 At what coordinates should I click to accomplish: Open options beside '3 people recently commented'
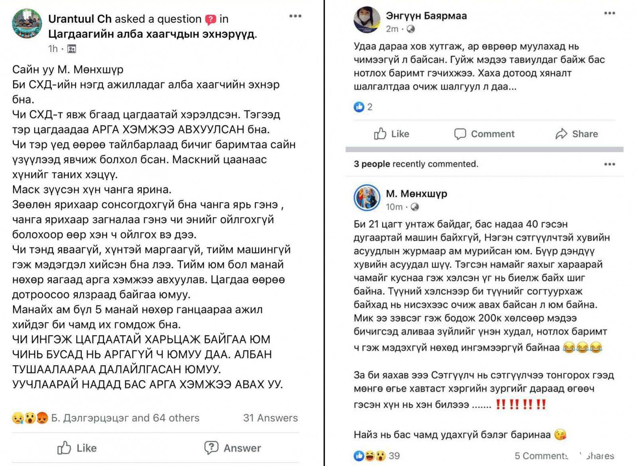pos(609,164)
